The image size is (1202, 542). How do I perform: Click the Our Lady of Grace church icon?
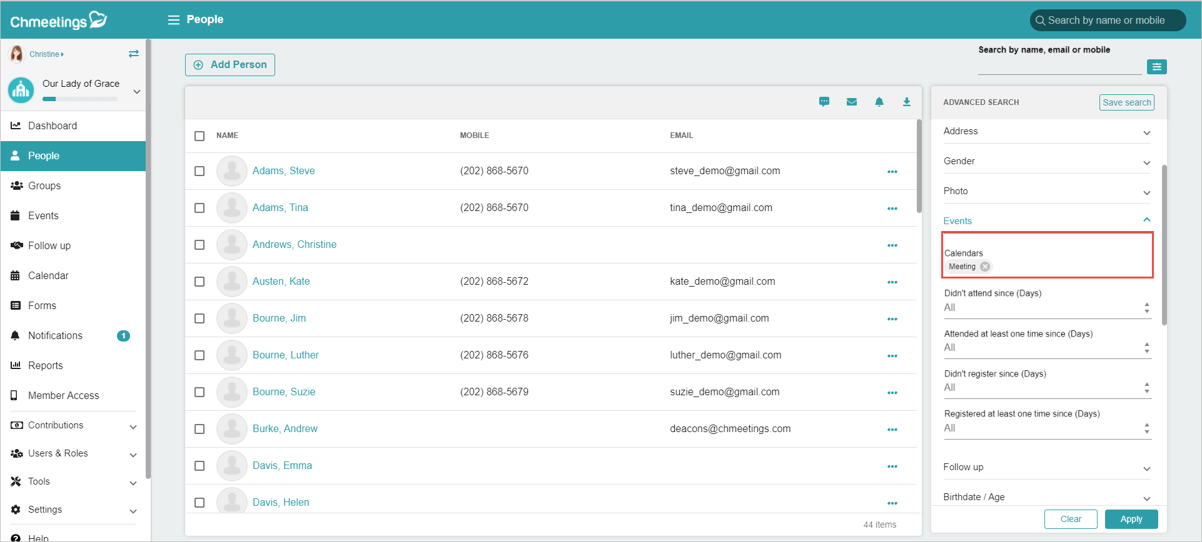pos(21,91)
